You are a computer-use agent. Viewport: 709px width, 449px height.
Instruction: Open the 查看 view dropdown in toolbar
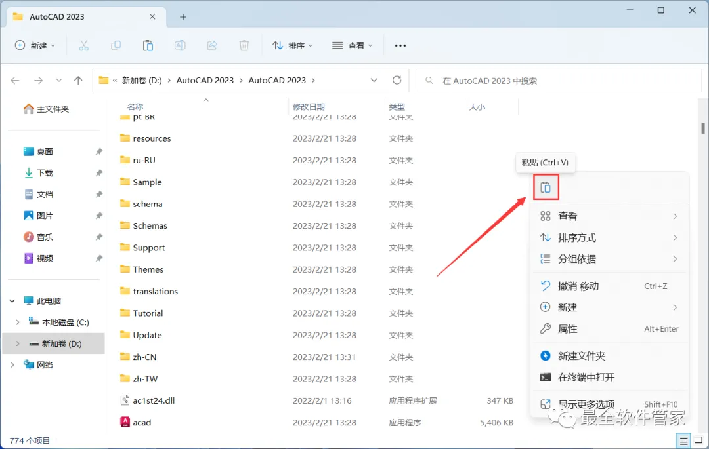coord(353,45)
